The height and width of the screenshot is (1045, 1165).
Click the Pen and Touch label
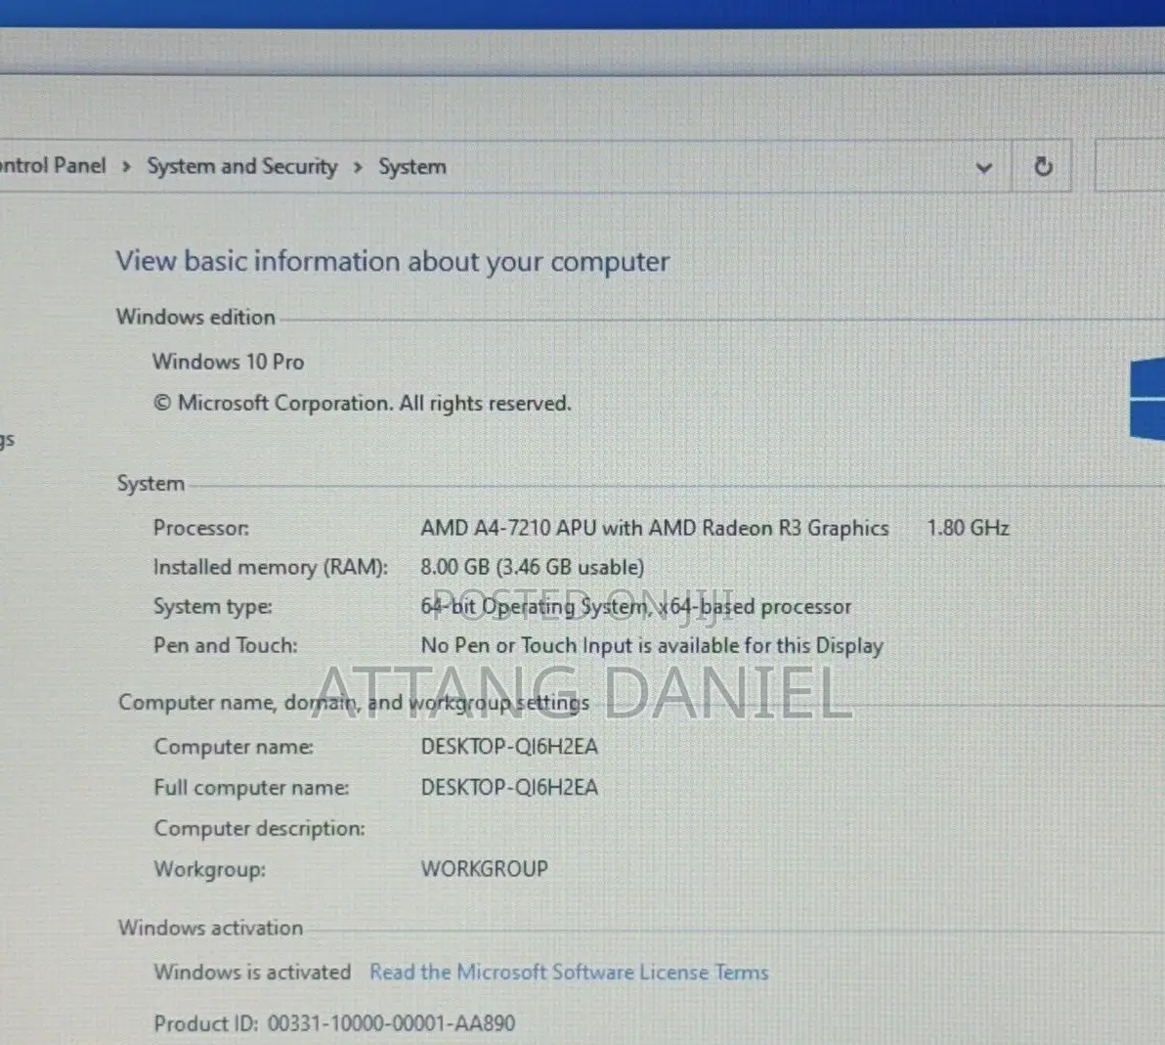(x=225, y=645)
